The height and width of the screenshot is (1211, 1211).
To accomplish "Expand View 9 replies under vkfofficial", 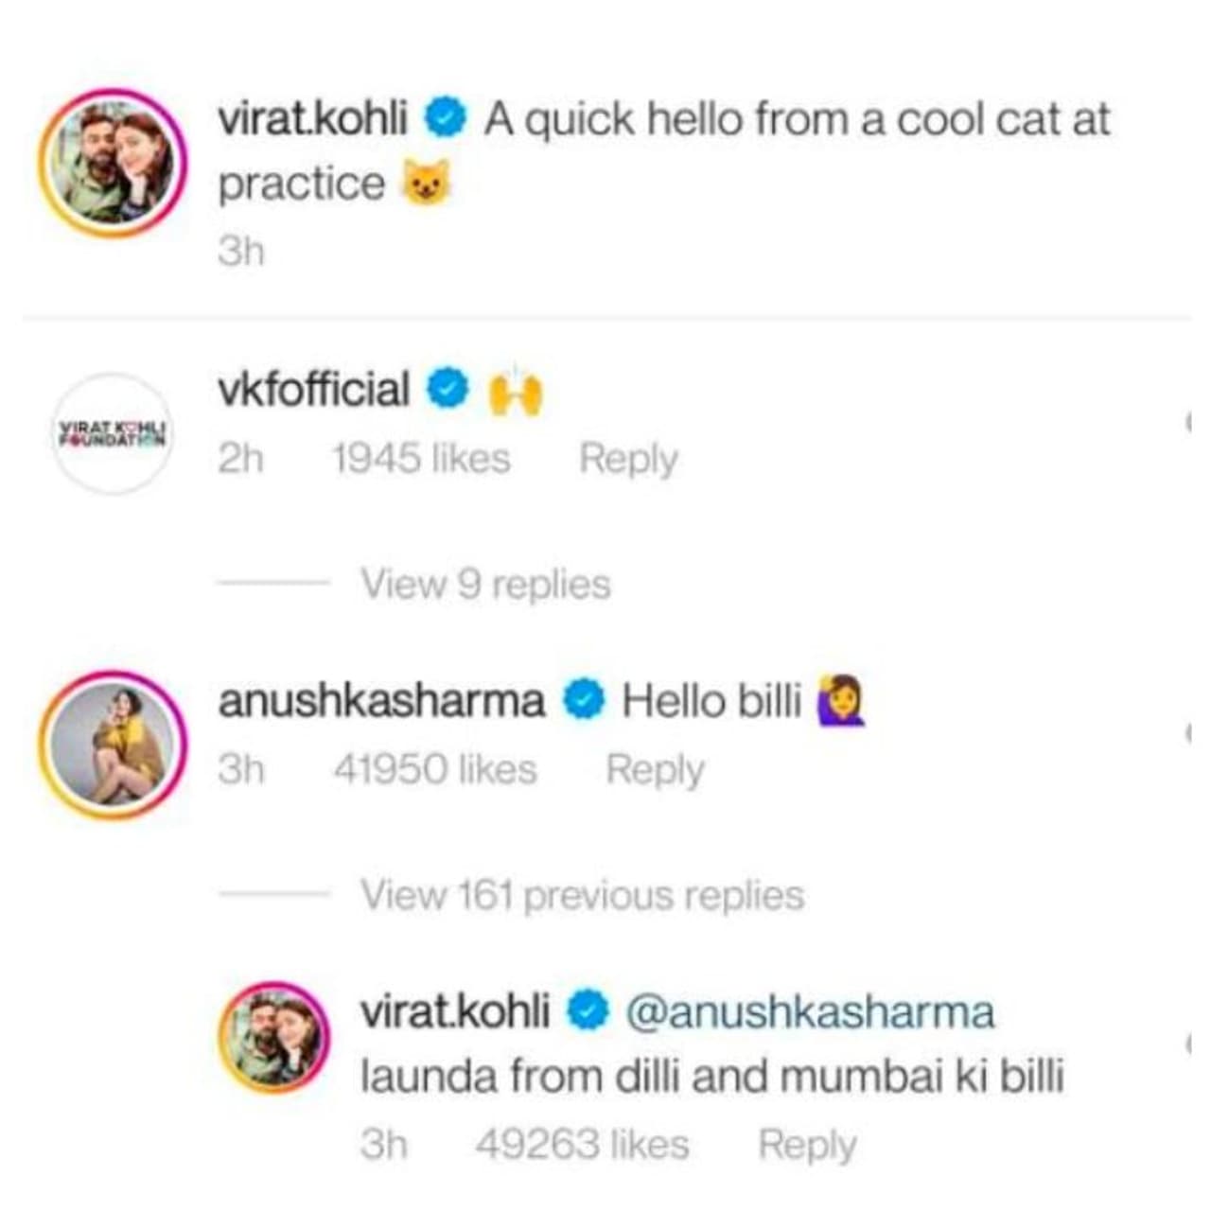I will pyautogui.click(x=485, y=584).
